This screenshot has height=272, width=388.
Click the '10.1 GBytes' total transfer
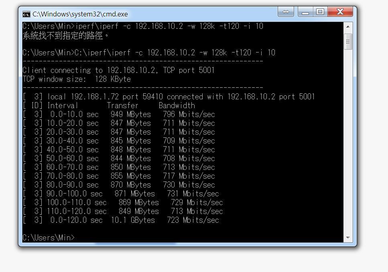(x=133, y=220)
